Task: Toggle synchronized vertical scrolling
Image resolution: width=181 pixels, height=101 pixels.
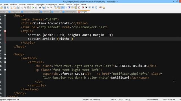Action: [x=55, y=8]
